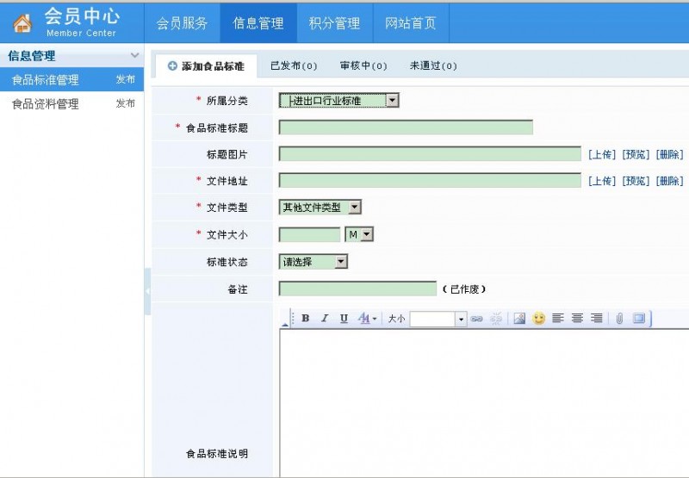Toggle italic formatting in the editor
The width and height of the screenshot is (689, 478).
[x=325, y=319]
